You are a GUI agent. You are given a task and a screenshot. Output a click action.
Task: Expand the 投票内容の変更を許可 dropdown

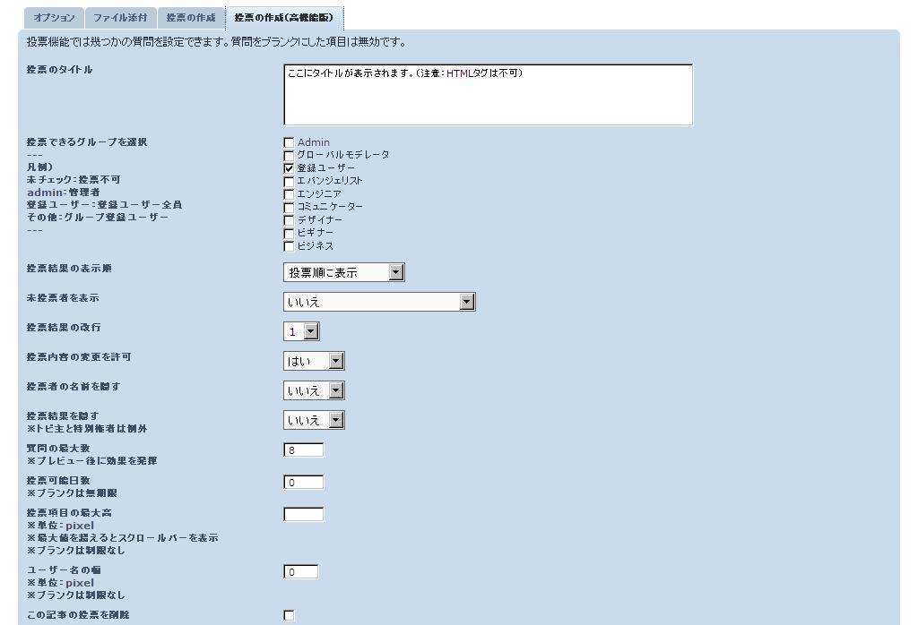(315, 361)
